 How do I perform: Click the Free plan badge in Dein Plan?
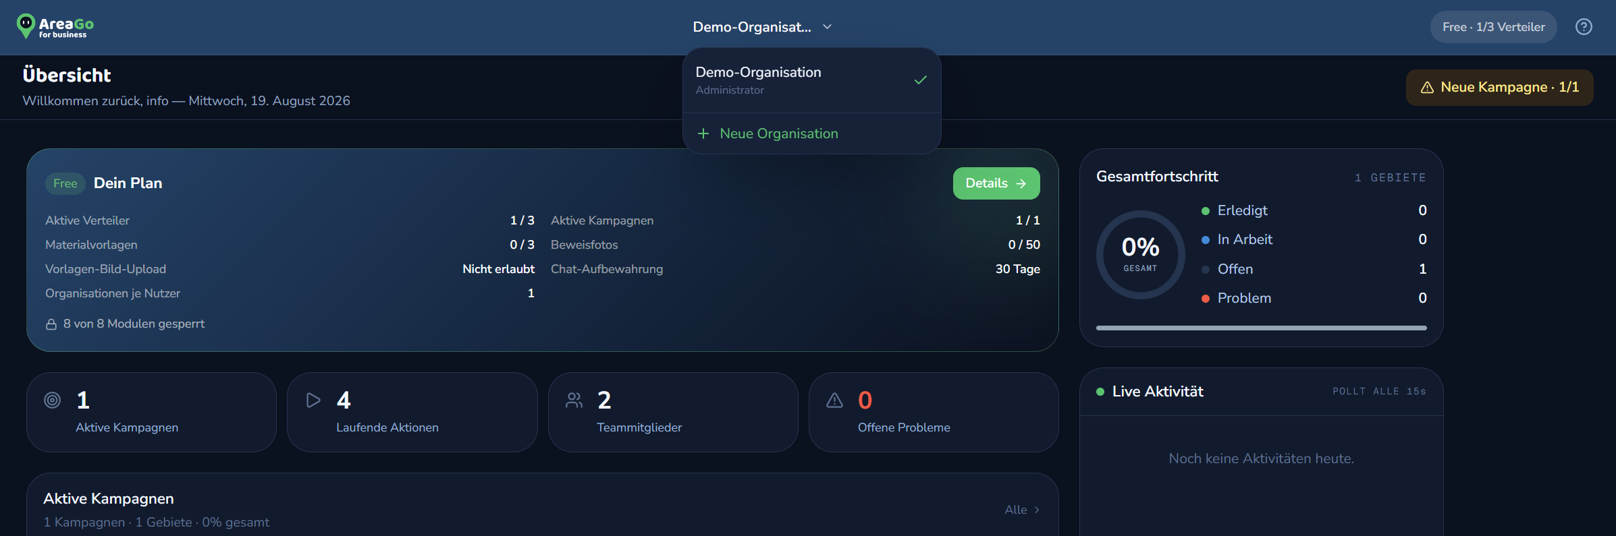point(65,183)
